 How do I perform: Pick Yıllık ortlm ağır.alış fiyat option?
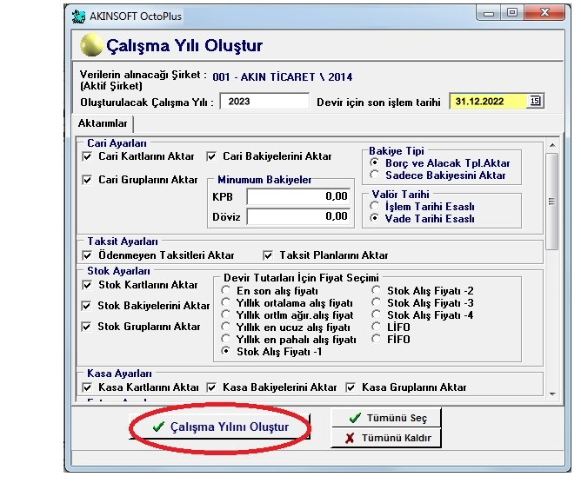[x=225, y=314]
